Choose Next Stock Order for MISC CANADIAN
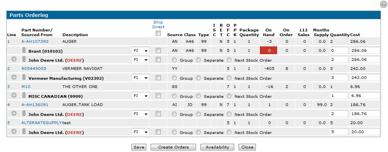The image size is (388, 152). click(x=229, y=96)
